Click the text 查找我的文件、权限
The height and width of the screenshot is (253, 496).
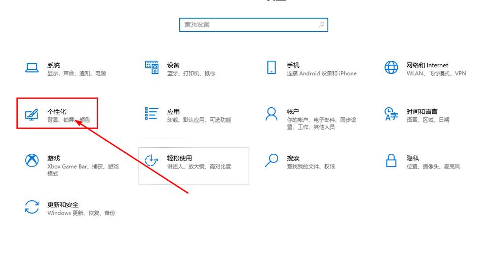311,166
